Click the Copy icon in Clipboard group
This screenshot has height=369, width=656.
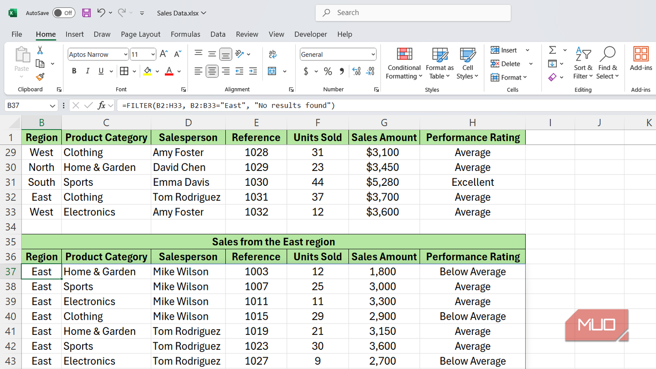[40, 63]
